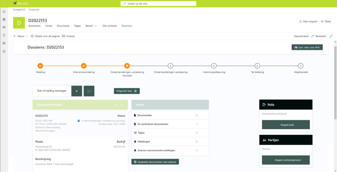Open Notitieblok in site navigation
Image resolution: width=337 pixels, height=172 pixels.
click(34, 26)
